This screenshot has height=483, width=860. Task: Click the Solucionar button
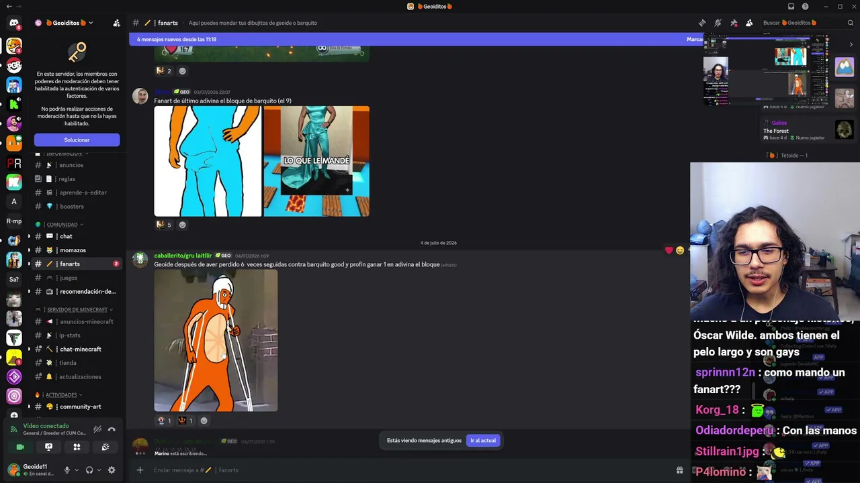click(x=77, y=140)
